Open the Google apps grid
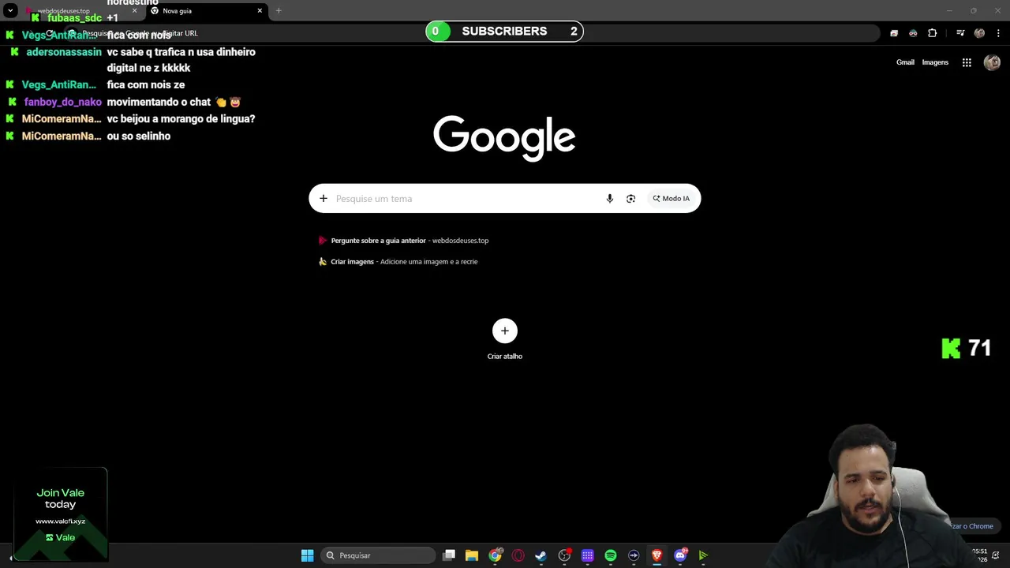 click(967, 62)
